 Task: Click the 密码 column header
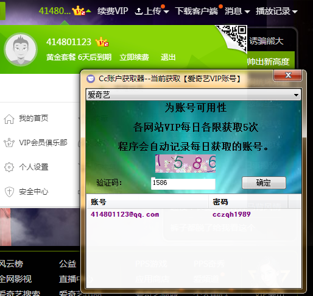click(x=248, y=202)
